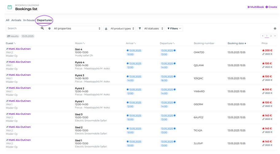280x154 pixels.
Task: Click the Sled 2 room name
Action: [x=79, y=127]
